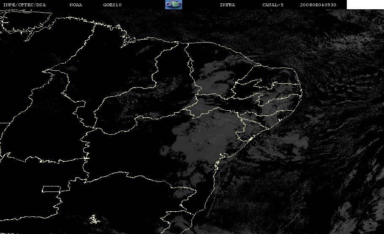
Task: Click the small speckled white lake outline
Action: click(x=94, y=219)
